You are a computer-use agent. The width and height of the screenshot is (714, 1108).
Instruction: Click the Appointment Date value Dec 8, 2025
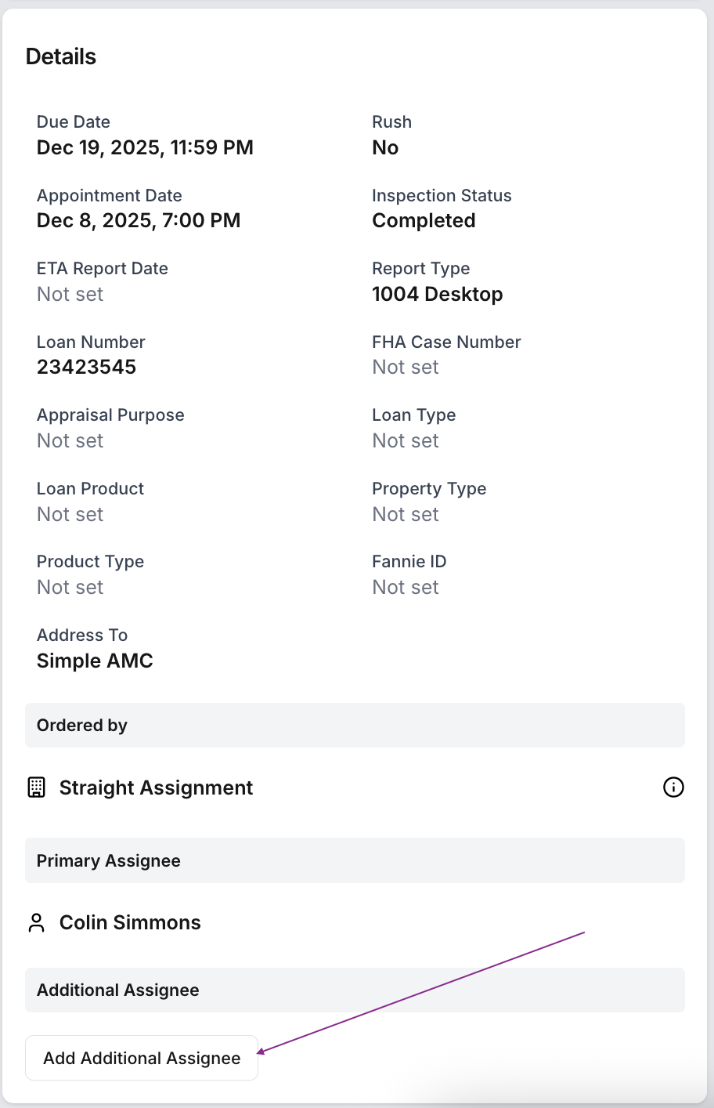[x=139, y=220]
